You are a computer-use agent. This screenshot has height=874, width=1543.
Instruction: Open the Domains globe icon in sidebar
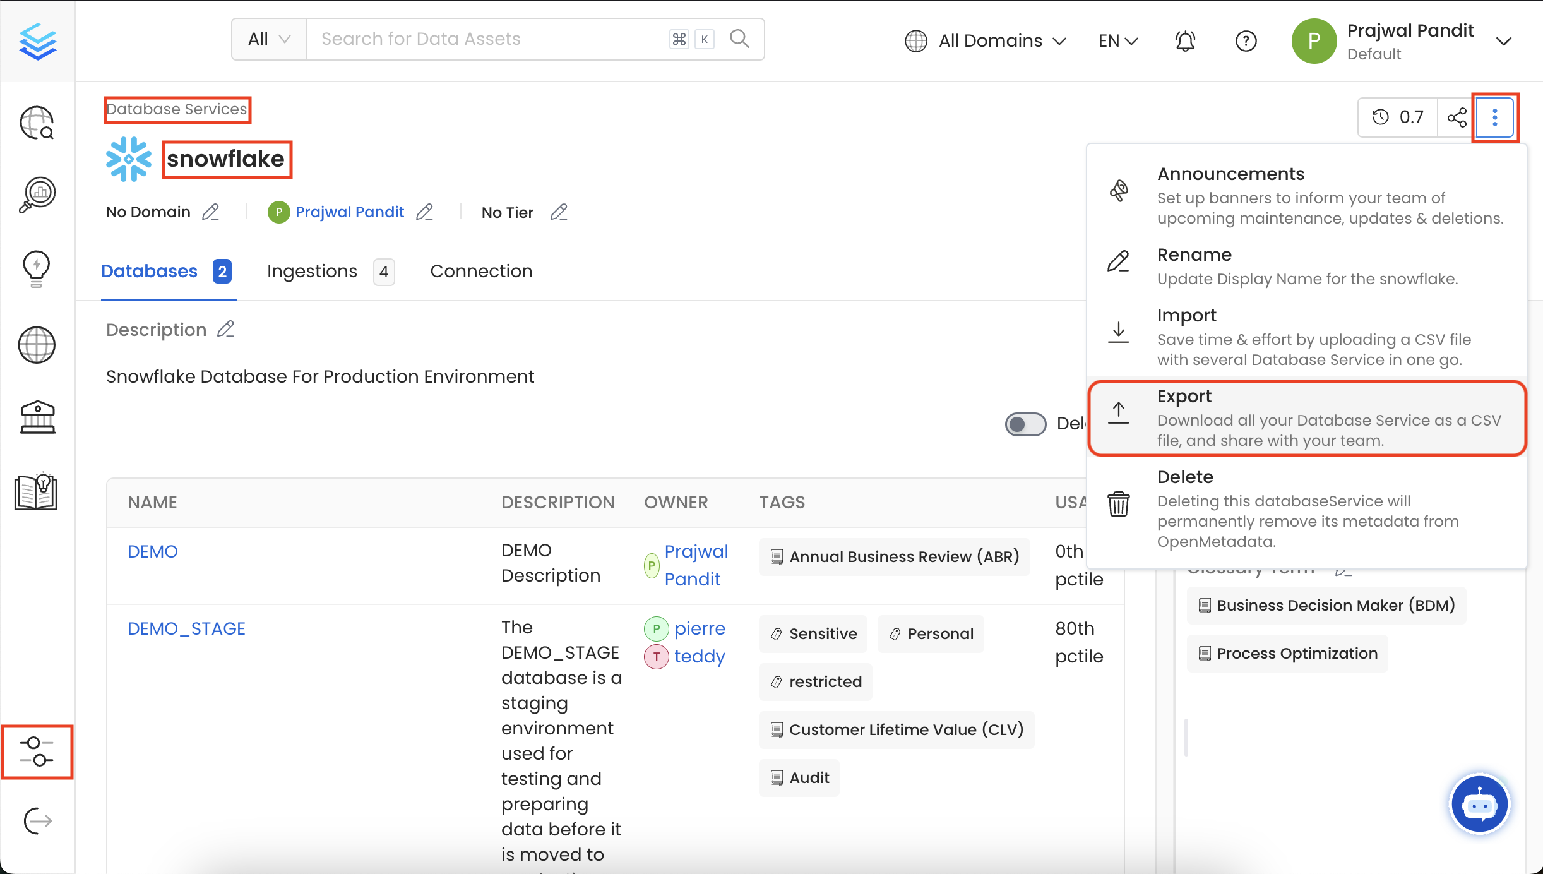pos(36,345)
